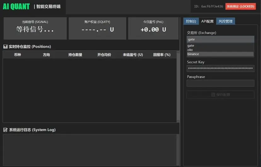The height and width of the screenshot is (167, 261).
Task: Click the 开仓均价 column header
Action: [104, 55]
